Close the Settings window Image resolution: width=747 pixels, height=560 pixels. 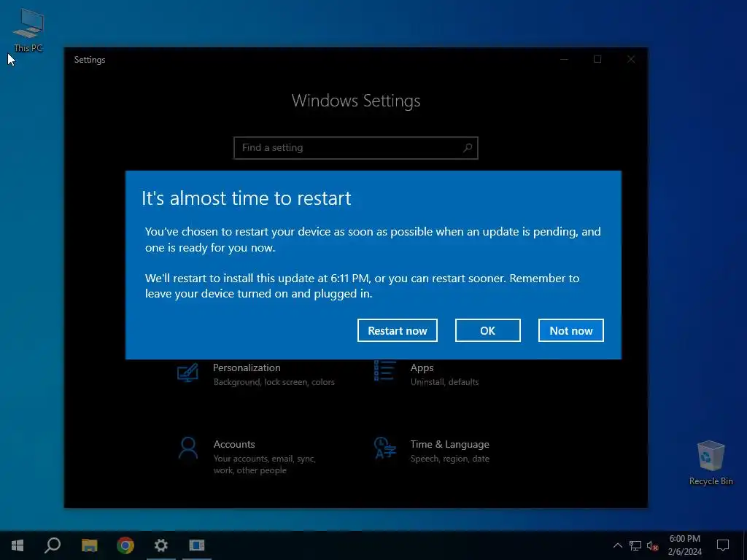[x=631, y=60]
